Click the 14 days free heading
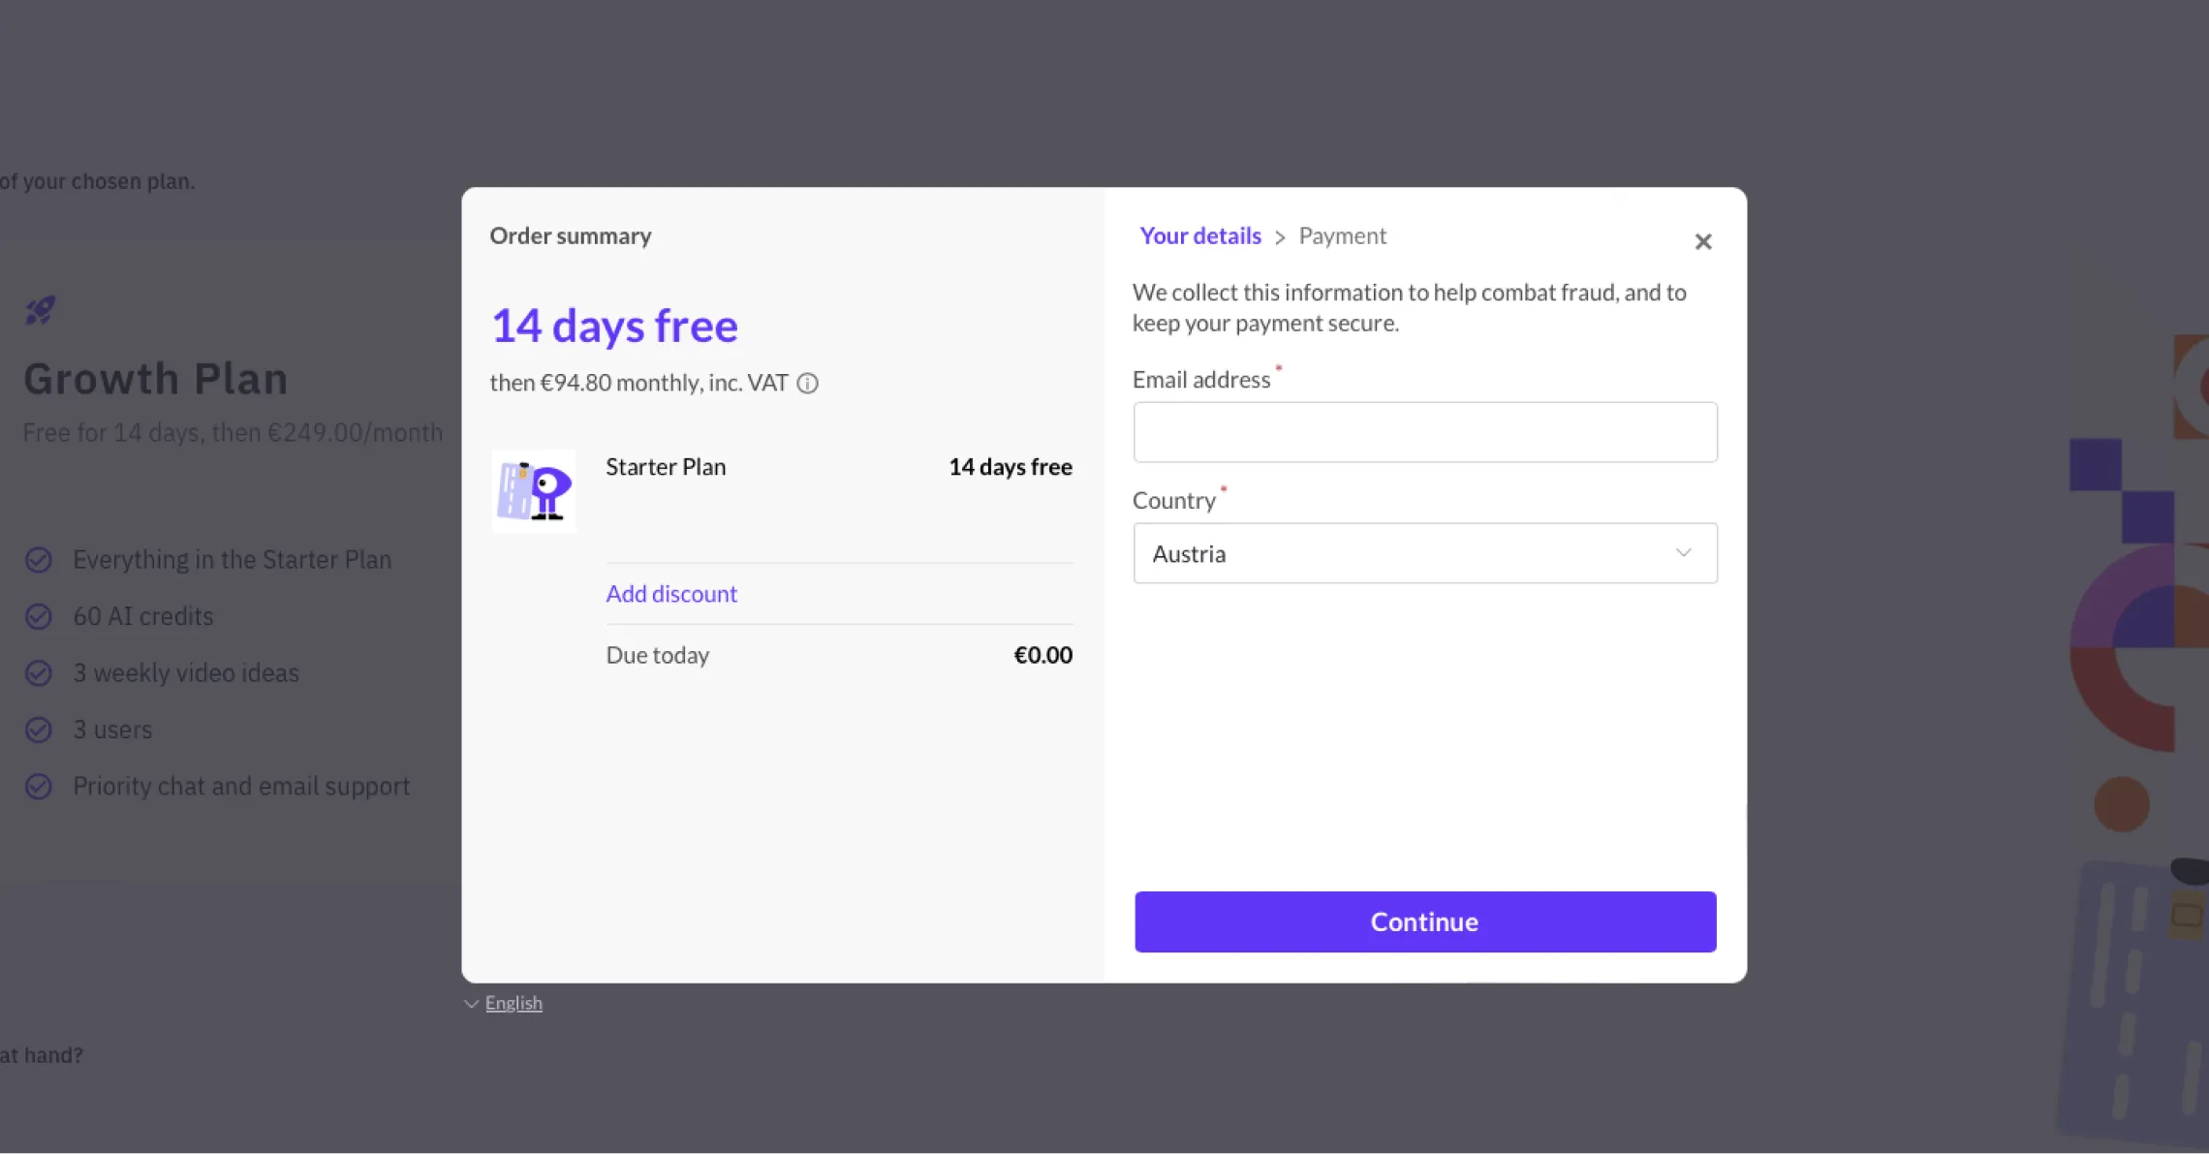 pyautogui.click(x=614, y=326)
